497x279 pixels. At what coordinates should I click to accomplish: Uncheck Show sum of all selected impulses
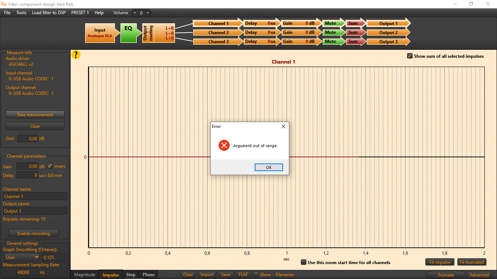pos(410,56)
